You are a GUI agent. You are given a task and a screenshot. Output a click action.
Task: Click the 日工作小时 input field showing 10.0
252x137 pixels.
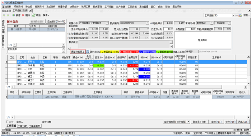pyautogui.click(x=168, y=29)
